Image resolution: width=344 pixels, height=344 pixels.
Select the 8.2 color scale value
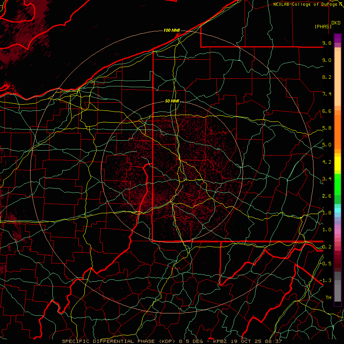(327, 77)
